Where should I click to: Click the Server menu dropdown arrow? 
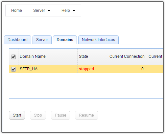pyautogui.click(x=49, y=11)
